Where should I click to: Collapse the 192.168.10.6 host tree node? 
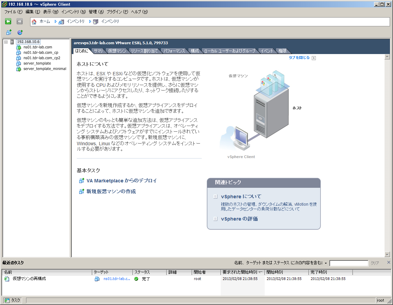[6, 42]
